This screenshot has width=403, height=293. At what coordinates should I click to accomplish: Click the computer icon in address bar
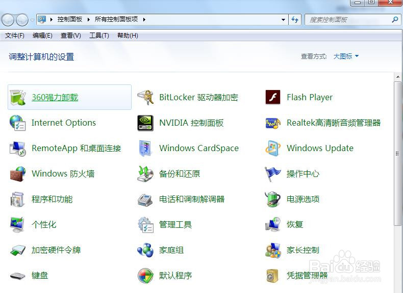tap(42, 19)
